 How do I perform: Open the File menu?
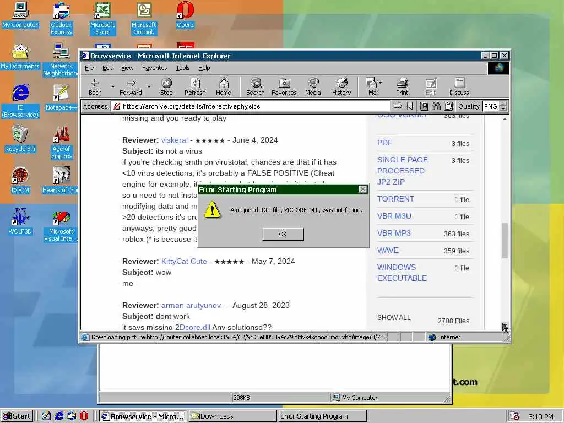pos(89,68)
